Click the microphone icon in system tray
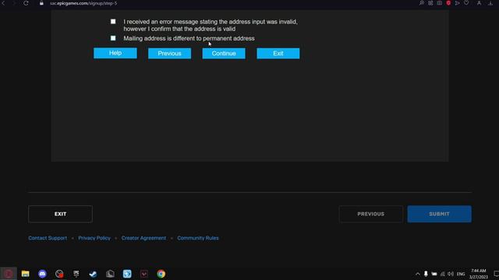 (426, 274)
